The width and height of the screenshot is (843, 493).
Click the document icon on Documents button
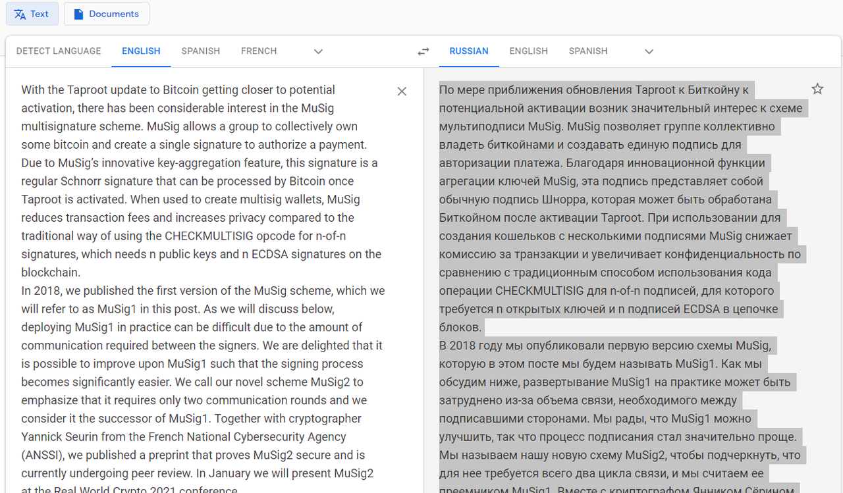(x=79, y=14)
